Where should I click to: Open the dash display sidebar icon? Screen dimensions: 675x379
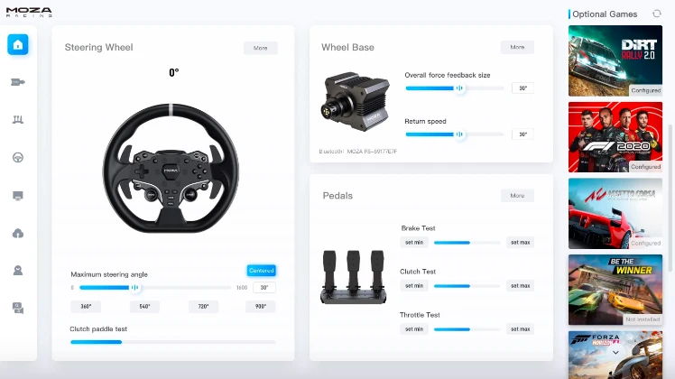pos(18,196)
